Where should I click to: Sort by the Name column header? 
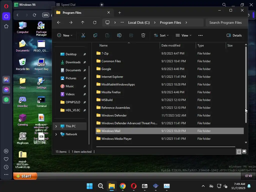(x=103, y=45)
